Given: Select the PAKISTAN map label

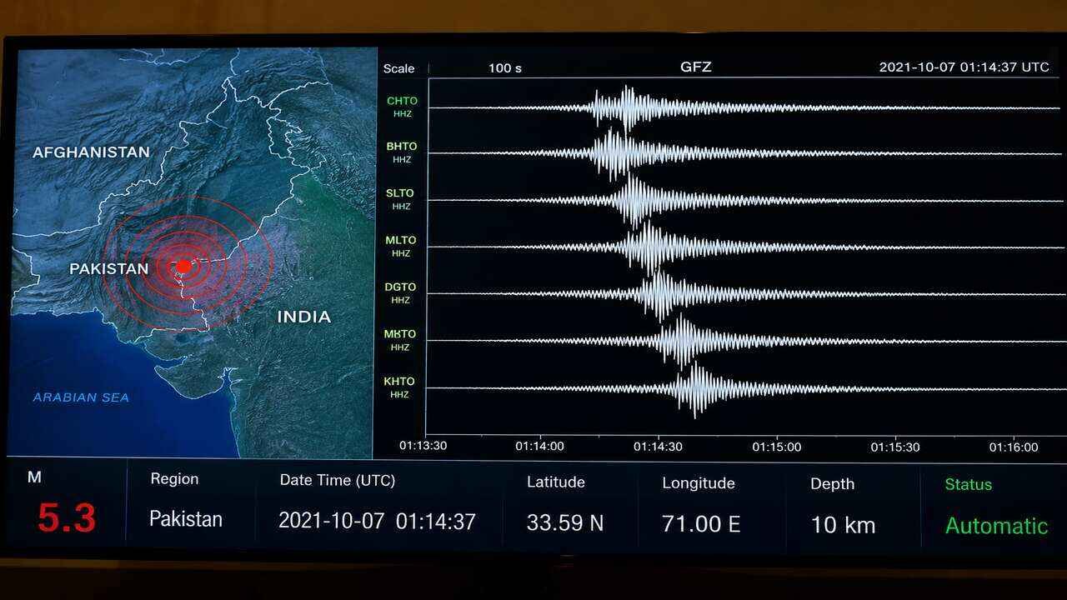Looking at the screenshot, I should point(109,268).
